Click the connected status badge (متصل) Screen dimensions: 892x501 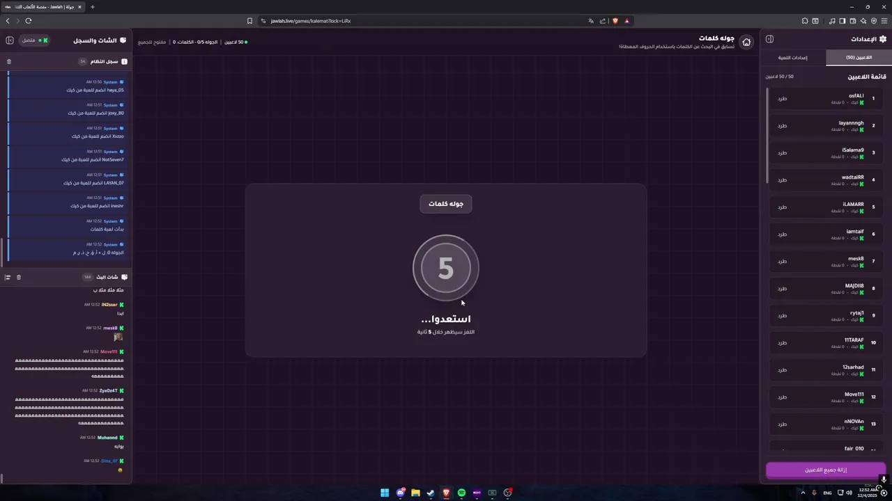point(35,40)
